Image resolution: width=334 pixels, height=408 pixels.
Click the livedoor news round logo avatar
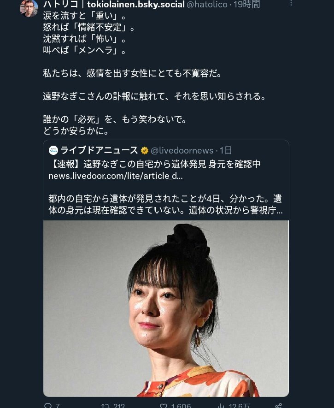53,150
